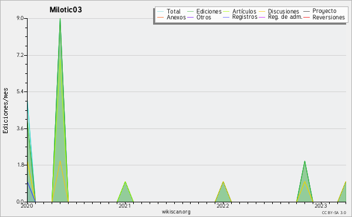Click the cyan Total line swatch in legend

tap(160, 12)
